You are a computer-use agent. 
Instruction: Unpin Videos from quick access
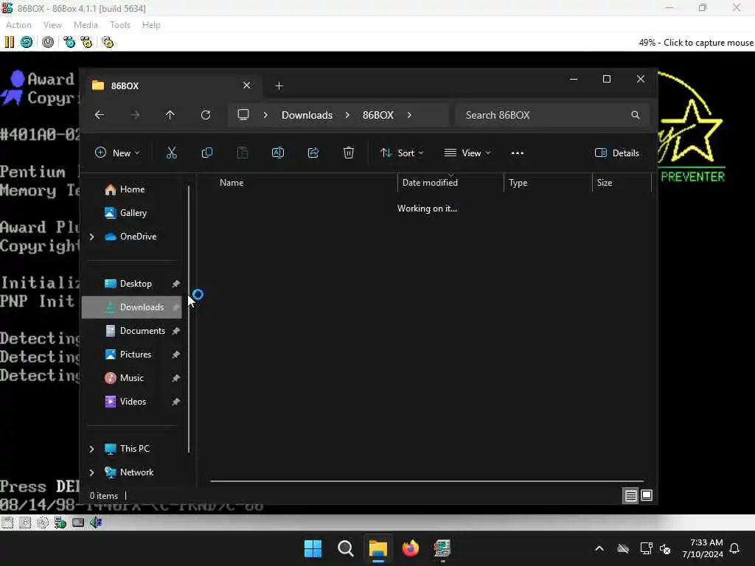(x=175, y=402)
